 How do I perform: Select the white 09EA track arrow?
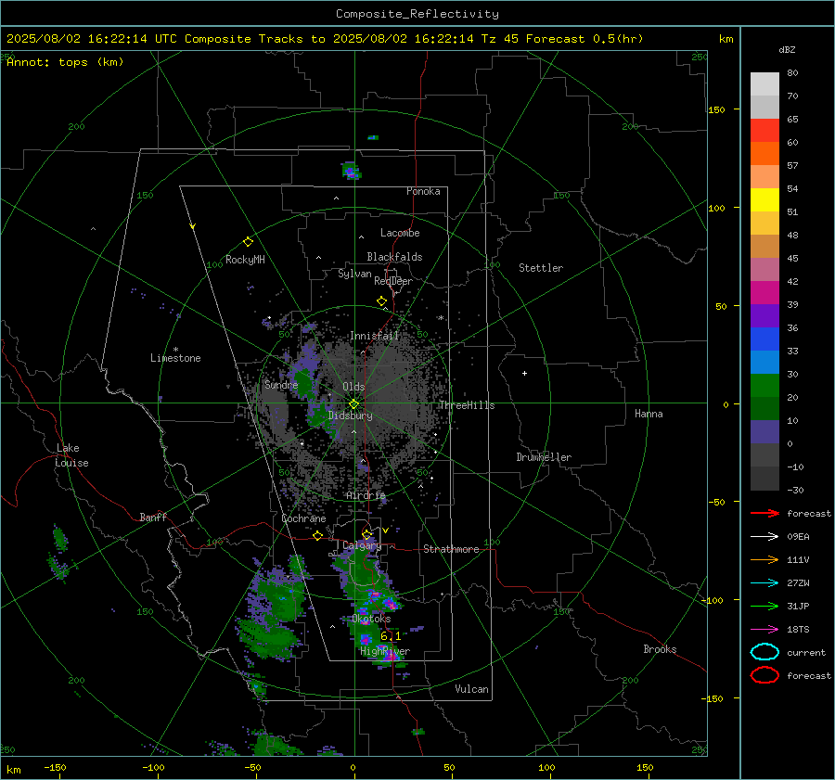coord(764,537)
